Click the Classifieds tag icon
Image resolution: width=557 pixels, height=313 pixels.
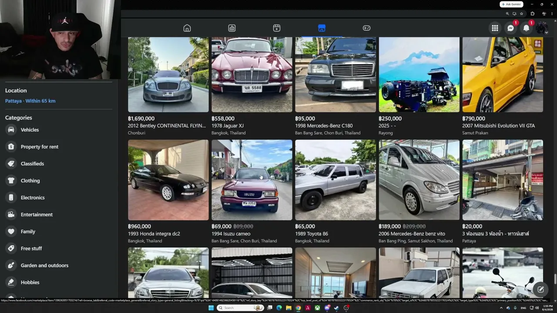(x=11, y=163)
